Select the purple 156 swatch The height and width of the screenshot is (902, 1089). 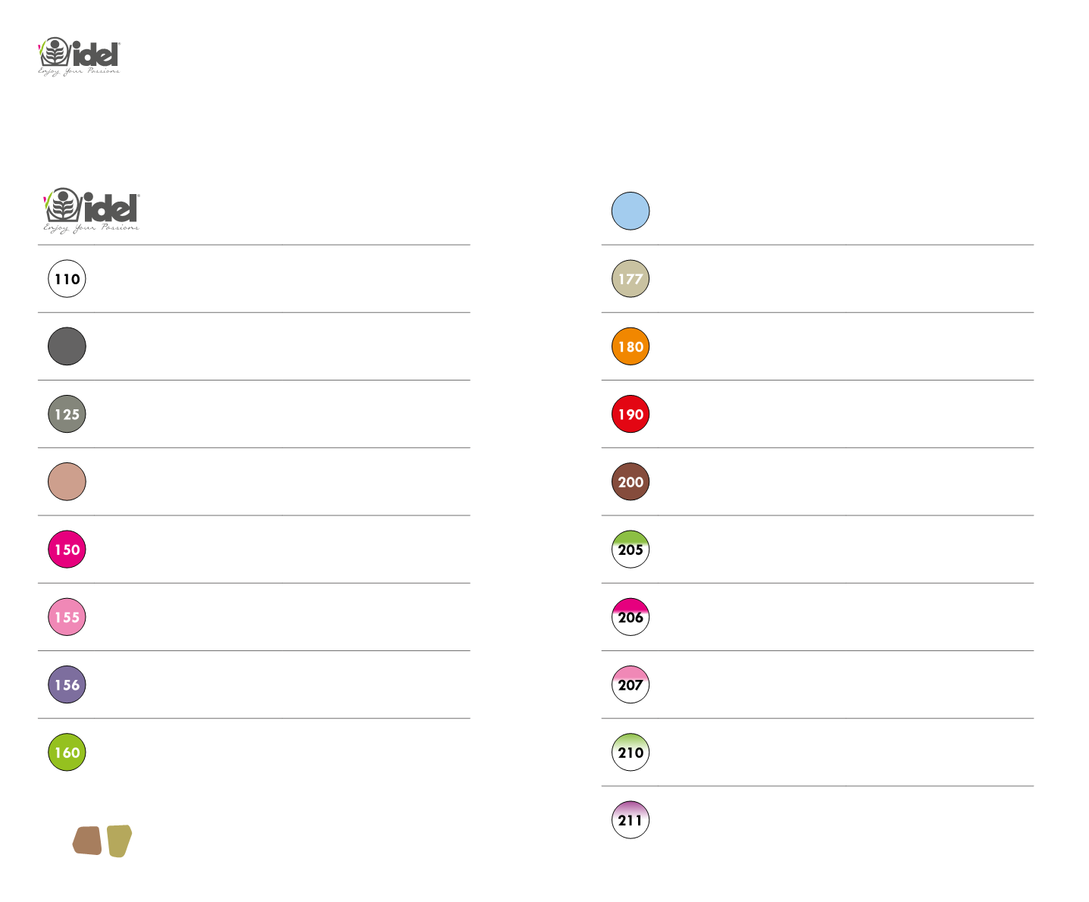pyautogui.click(x=67, y=684)
